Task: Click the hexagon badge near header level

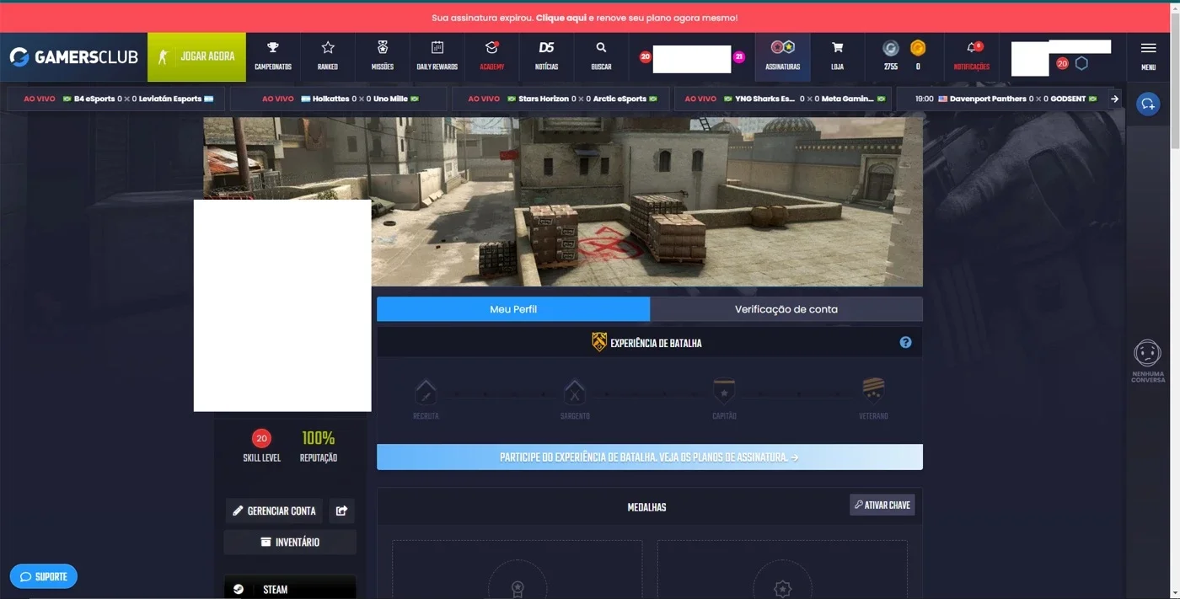Action: point(1081,63)
